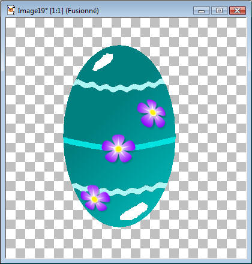Click the straight cyan band left of flower
The image size is (252, 264).
click(x=83, y=143)
